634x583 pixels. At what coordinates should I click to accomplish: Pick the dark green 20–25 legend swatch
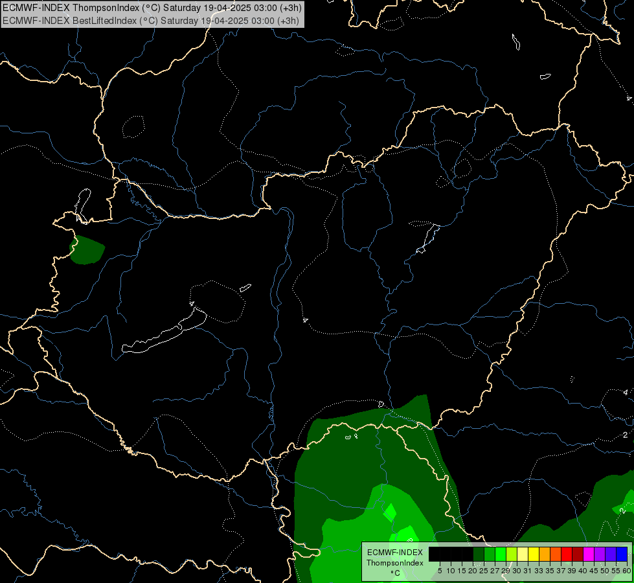(479, 554)
